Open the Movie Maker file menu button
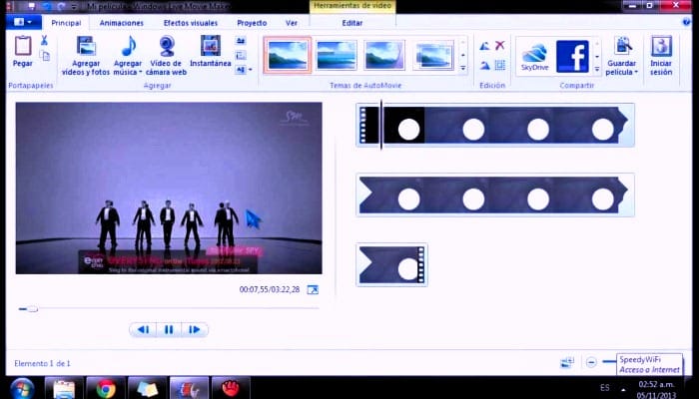699x399 pixels. coord(24,22)
